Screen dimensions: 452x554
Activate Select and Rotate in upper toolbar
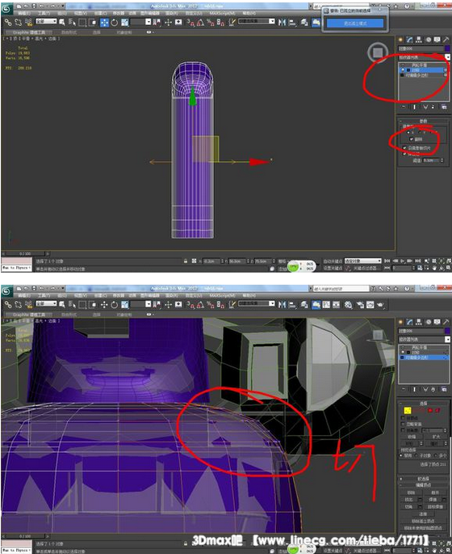click(x=115, y=23)
